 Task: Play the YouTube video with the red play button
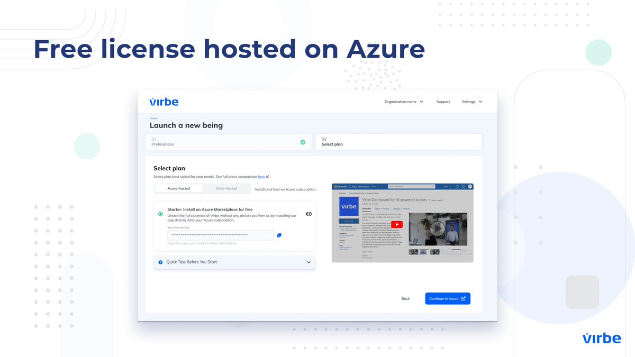point(397,224)
